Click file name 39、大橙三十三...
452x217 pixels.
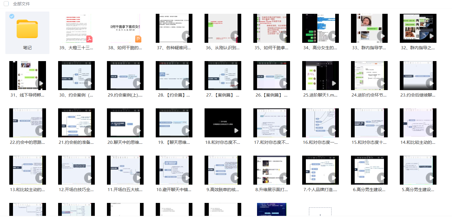(76, 48)
